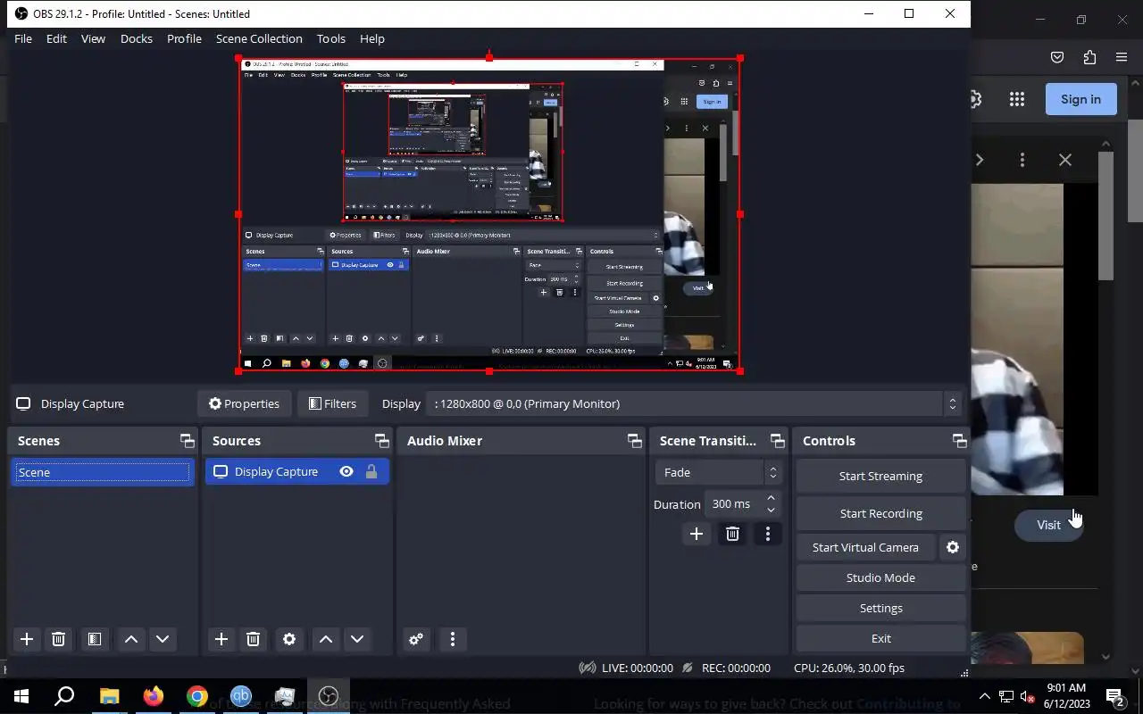Viewport: 1143px width, 714px height.
Task: Open the Fade transition dropdown
Action: [x=721, y=472]
